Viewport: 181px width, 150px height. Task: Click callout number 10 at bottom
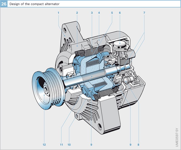tap(69, 145)
